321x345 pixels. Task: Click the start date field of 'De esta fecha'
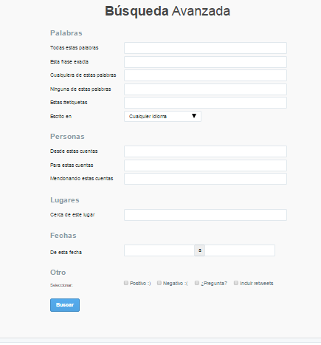(x=159, y=250)
